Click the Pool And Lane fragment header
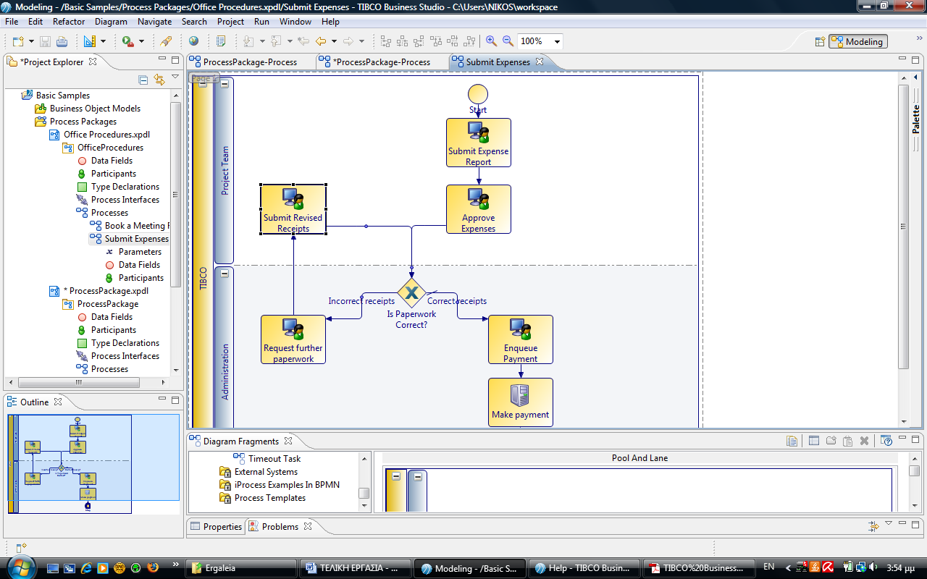Image resolution: width=927 pixels, height=579 pixels. (x=639, y=458)
